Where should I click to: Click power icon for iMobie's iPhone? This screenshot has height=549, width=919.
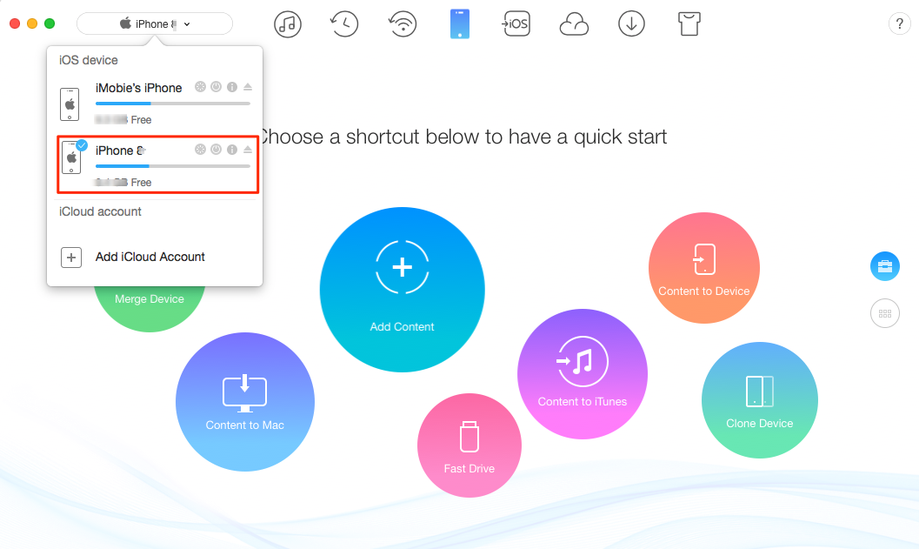(216, 87)
